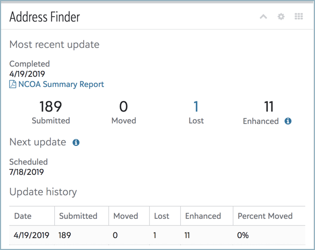Click the PDF icon beside NCOA report

[x=13, y=84]
